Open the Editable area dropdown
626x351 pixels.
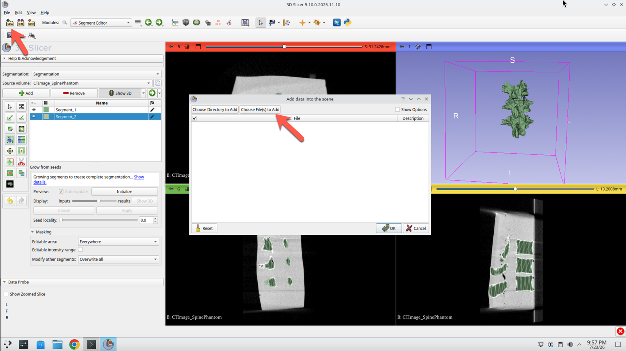coord(118,242)
